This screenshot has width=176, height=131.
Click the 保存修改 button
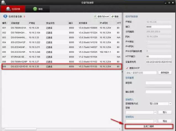tap(164, 73)
